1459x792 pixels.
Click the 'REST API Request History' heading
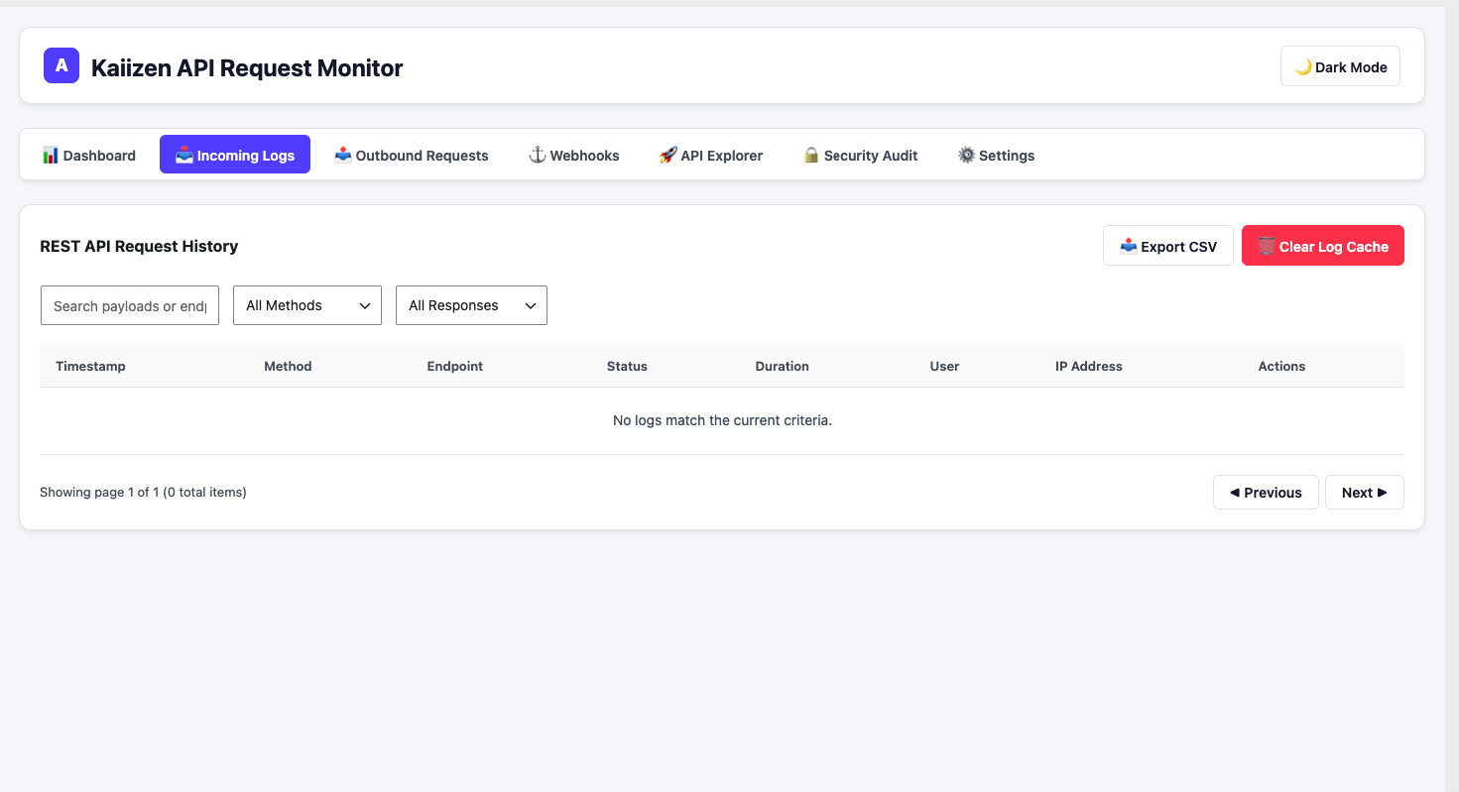(139, 246)
